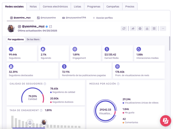Open the more options ellipsis menu
The image size is (173, 129).
pos(163,28)
